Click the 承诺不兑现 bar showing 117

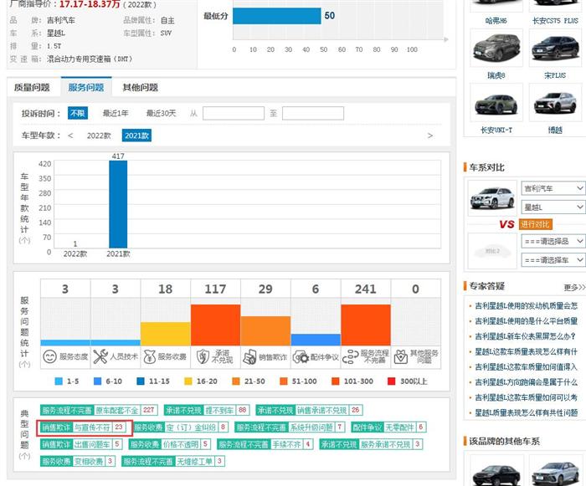coord(215,325)
